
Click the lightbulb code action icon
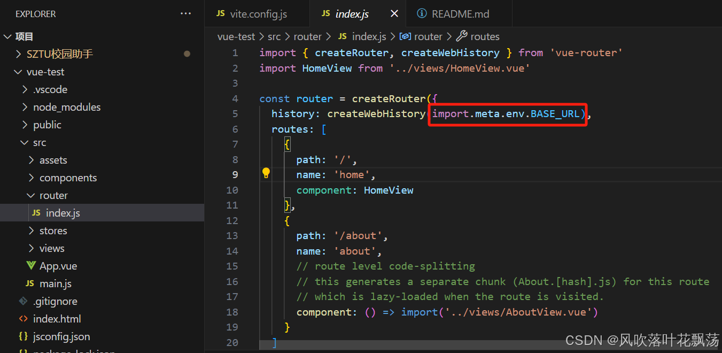click(x=266, y=173)
